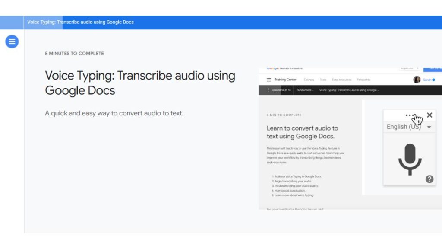This screenshot has width=442, height=249.
Task: Expand the English (US) language dropdown
Action: click(x=409, y=127)
